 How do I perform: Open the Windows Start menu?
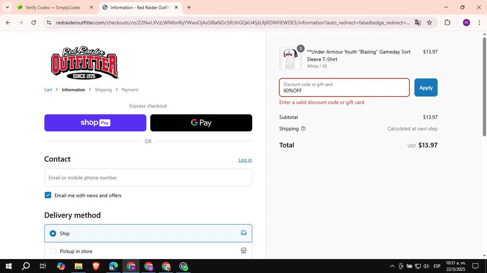pyautogui.click(x=9, y=266)
